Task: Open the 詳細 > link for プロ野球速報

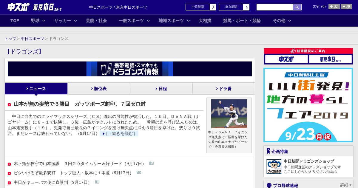Action: tap(346, 185)
